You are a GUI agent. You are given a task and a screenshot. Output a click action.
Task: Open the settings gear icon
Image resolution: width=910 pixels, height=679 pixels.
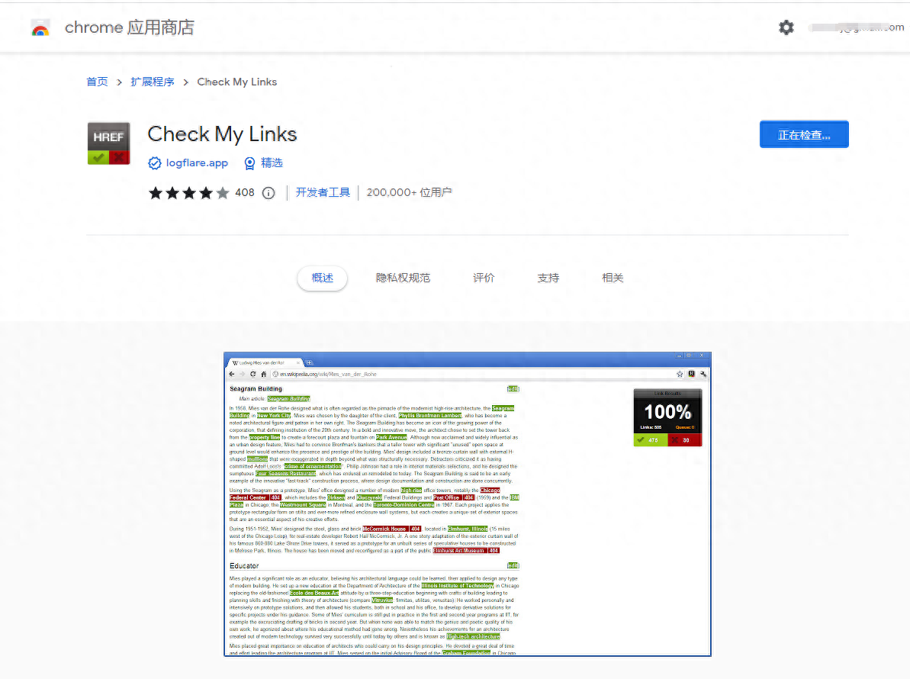coord(786,27)
